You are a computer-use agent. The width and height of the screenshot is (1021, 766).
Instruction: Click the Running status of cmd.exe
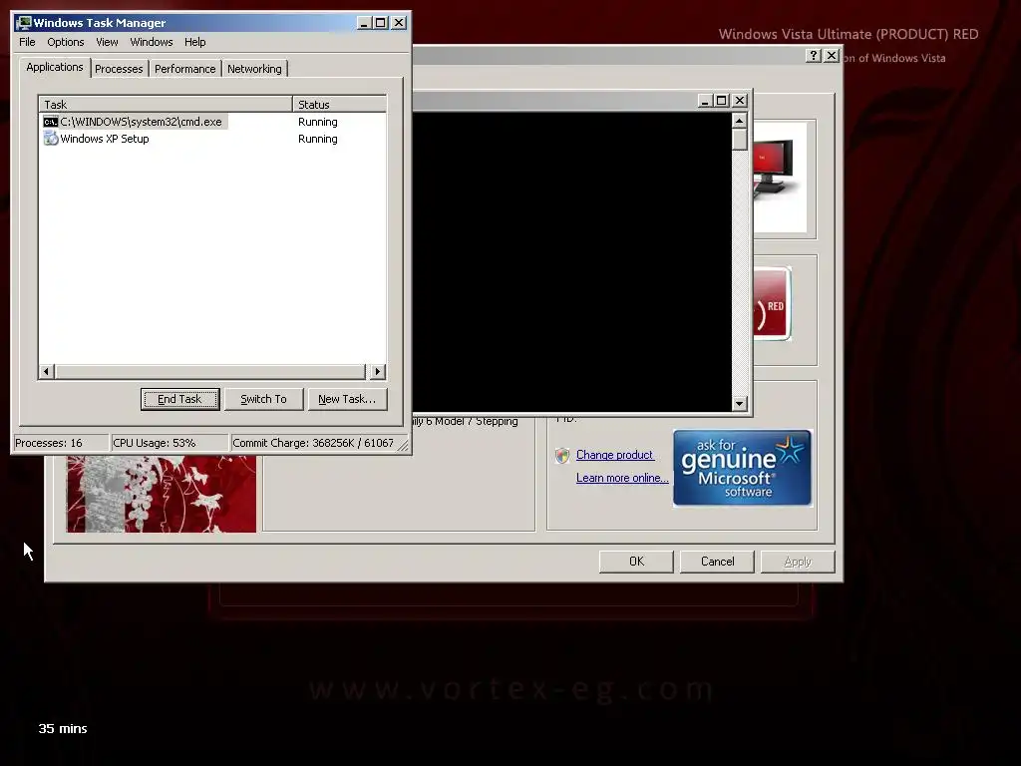click(318, 122)
